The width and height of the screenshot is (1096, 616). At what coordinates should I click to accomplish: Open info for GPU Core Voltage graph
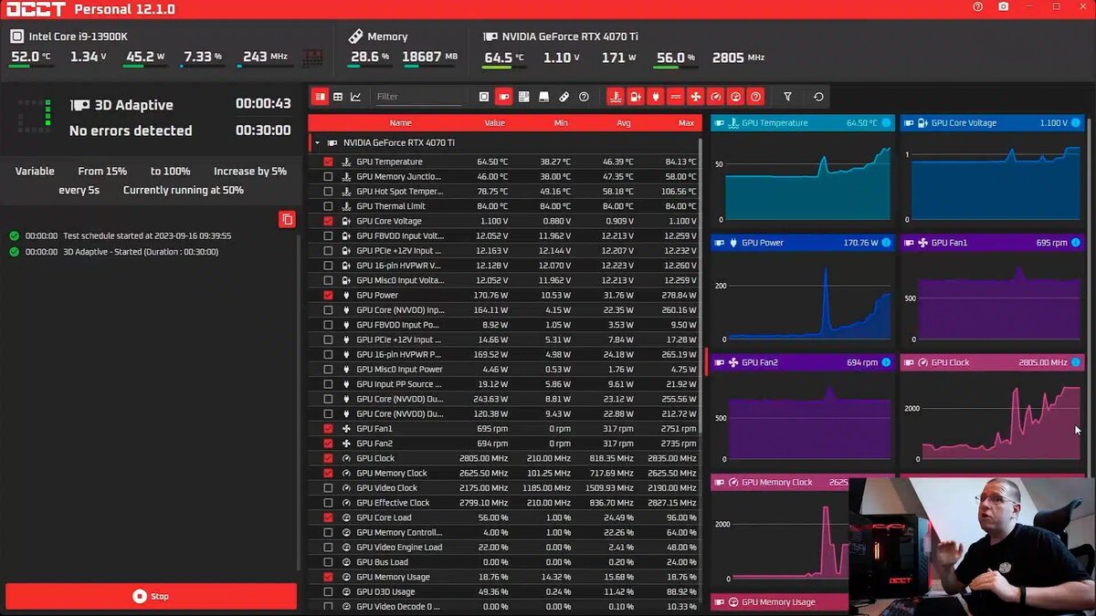tap(1075, 123)
